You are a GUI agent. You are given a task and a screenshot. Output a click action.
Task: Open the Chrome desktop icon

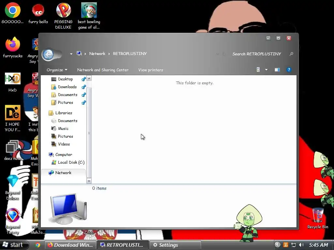click(x=13, y=13)
